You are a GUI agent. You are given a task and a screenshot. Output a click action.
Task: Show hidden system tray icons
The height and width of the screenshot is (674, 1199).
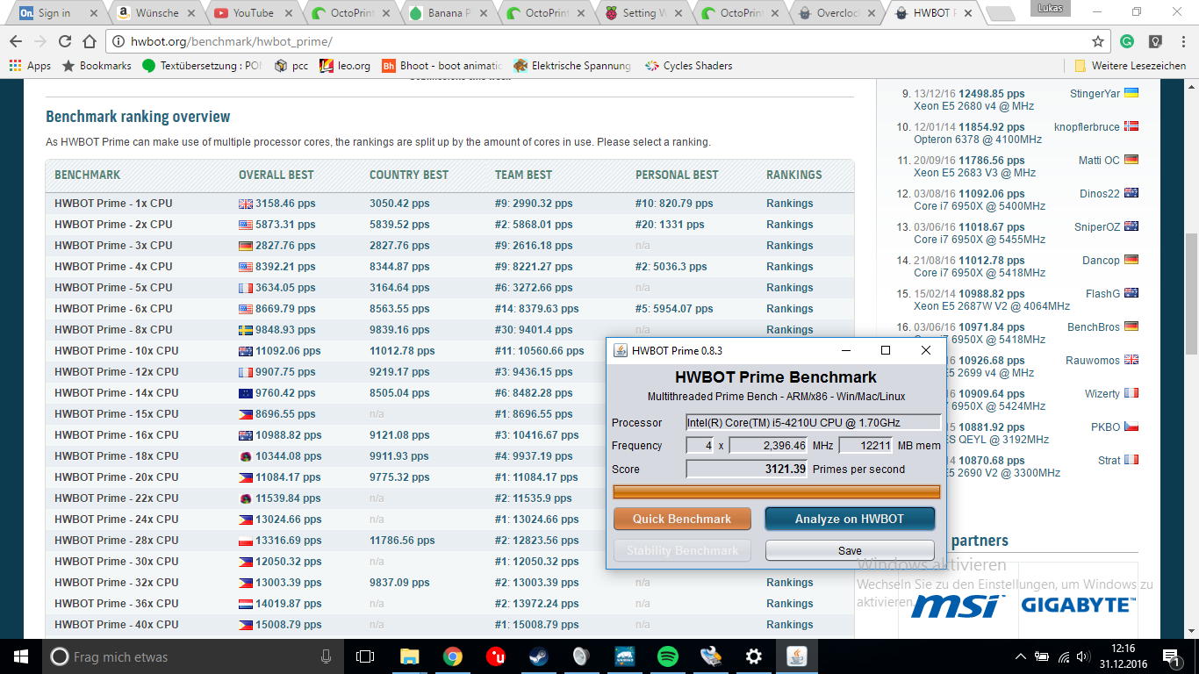1020,656
